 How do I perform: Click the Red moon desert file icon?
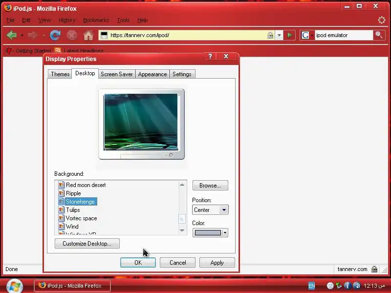click(x=62, y=185)
